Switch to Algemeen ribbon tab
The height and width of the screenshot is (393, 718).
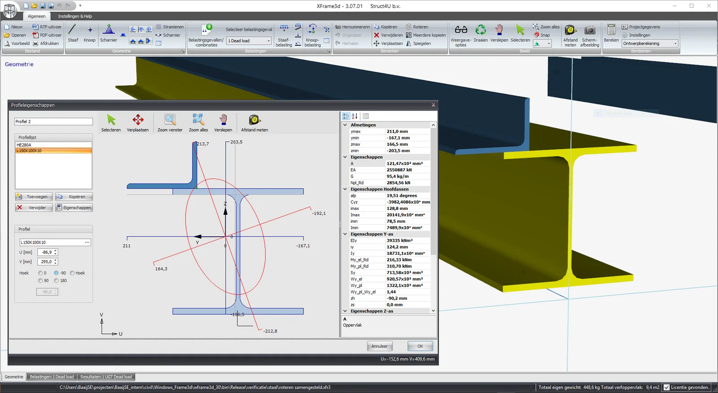click(36, 16)
